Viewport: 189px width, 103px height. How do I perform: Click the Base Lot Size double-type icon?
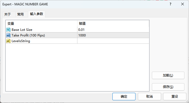click(8, 30)
